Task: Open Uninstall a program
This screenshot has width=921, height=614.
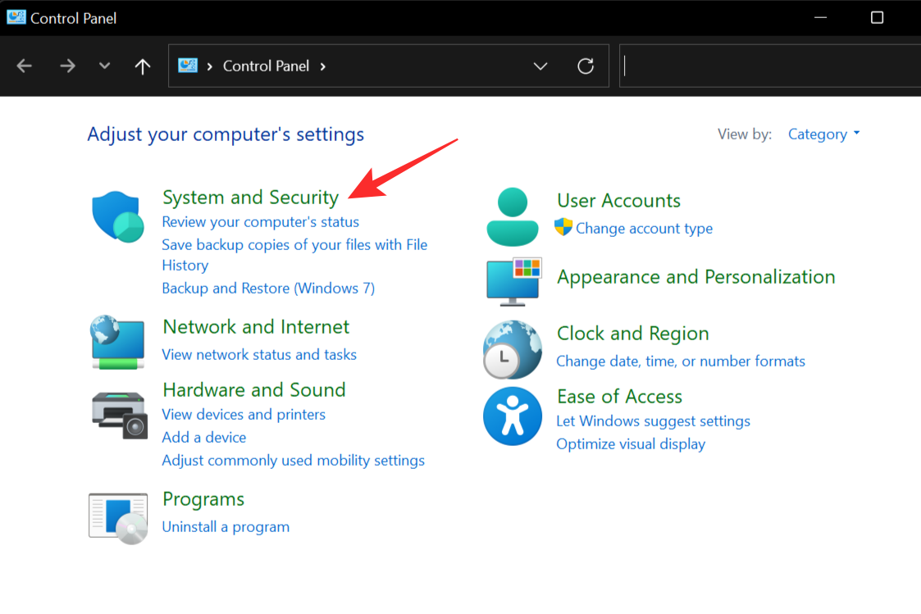Action: pos(226,526)
